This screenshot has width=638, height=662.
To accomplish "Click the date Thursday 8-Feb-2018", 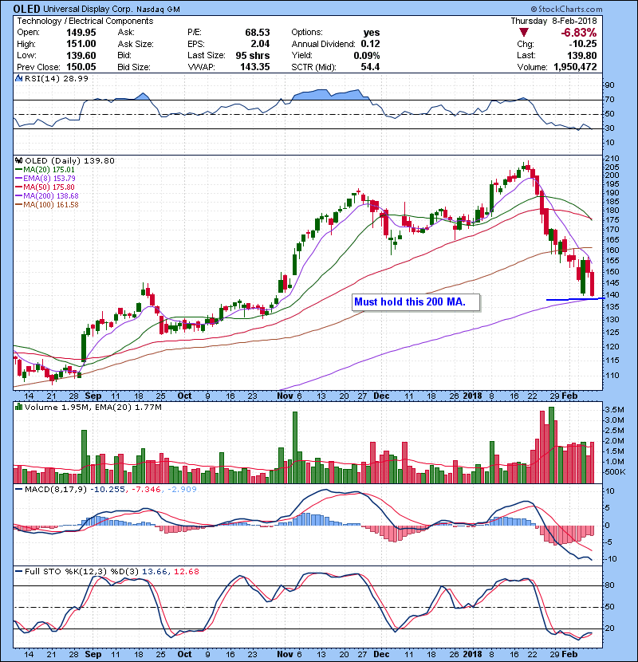I will [x=553, y=21].
